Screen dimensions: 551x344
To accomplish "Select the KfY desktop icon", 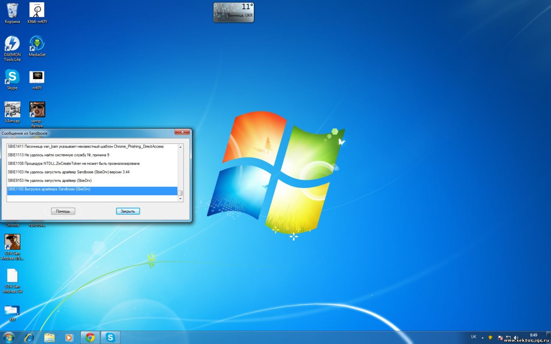I will (12, 313).
